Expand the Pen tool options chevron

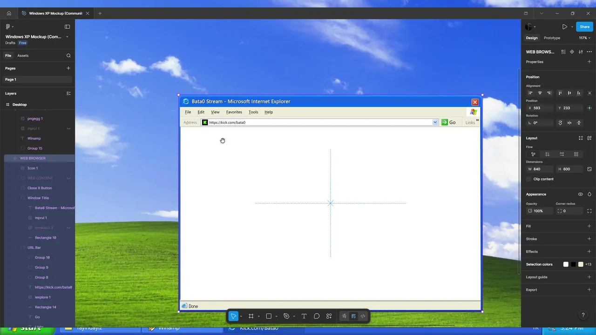pyautogui.click(x=294, y=316)
